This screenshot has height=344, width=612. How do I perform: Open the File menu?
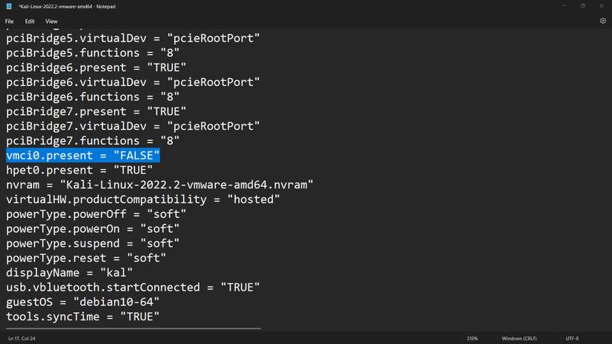tap(10, 21)
